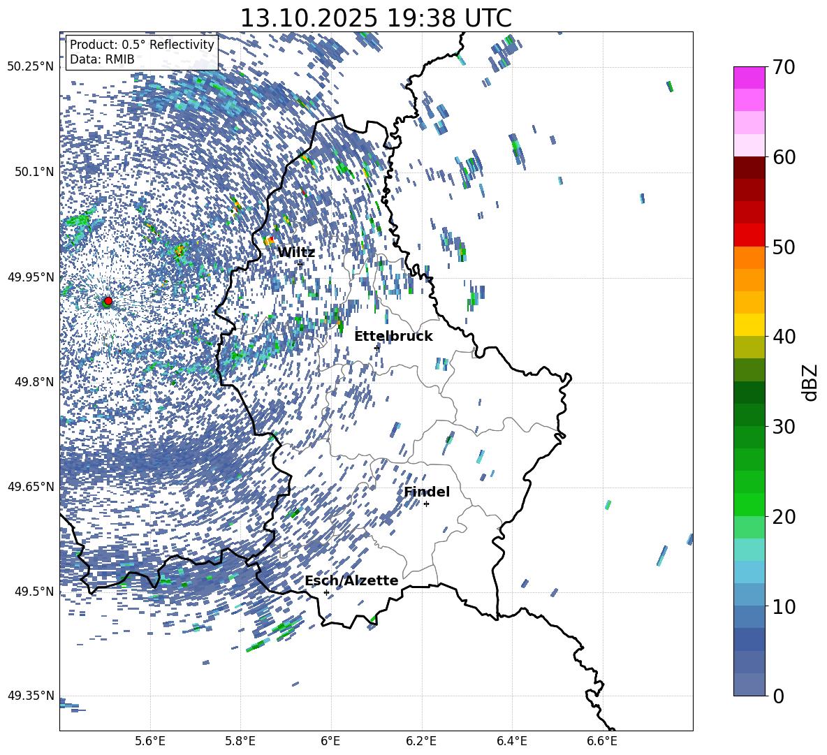Image resolution: width=827 pixels, height=755 pixels.
Task: Click the Product: 0.5° Reflectivity text
Action: pyautogui.click(x=142, y=45)
